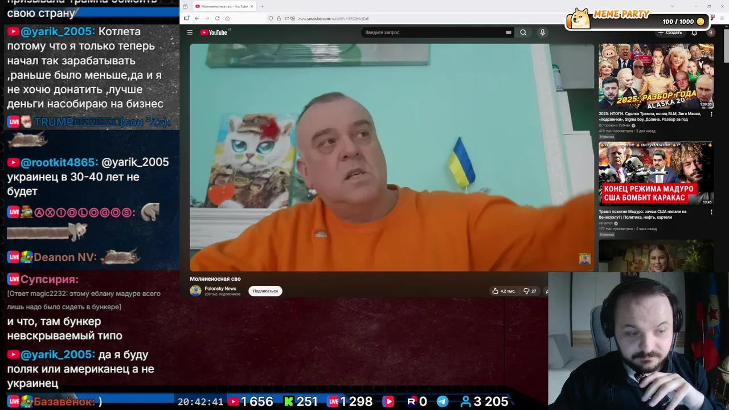
Task: Open options menu for '2025: ИТОГИ' video
Action: 711,114
